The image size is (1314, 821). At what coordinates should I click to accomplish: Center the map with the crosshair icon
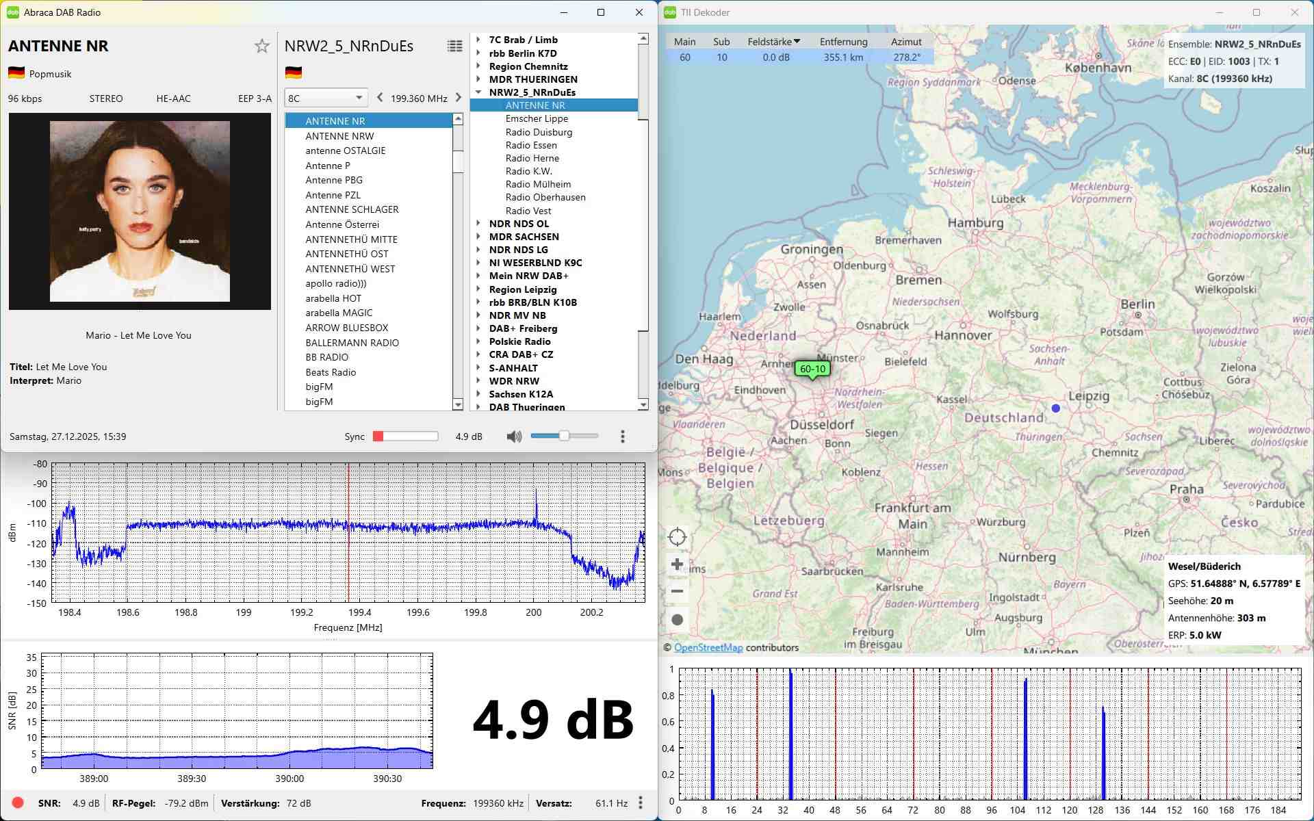pyautogui.click(x=677, y=537)
